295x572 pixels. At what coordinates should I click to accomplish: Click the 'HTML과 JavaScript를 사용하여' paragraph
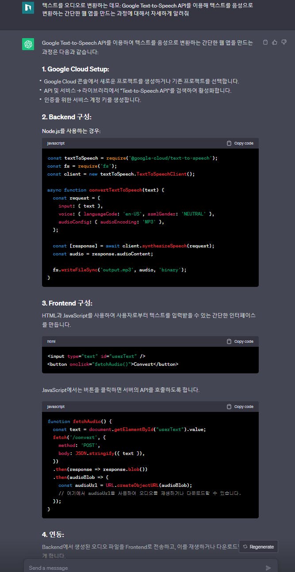149,320
